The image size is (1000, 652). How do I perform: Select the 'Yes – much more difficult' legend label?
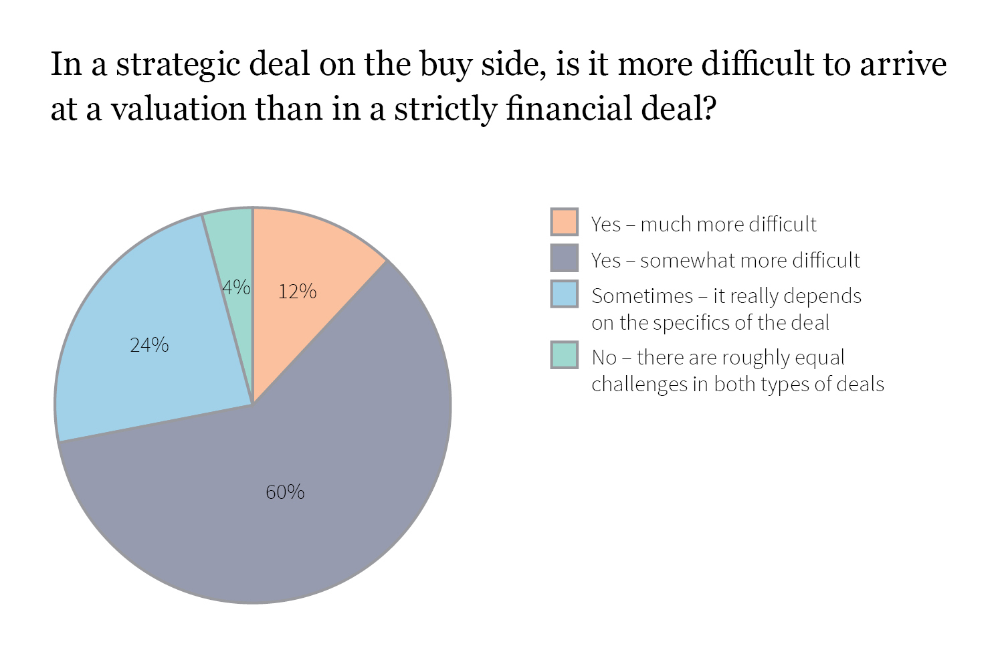(x=704, y=224)
